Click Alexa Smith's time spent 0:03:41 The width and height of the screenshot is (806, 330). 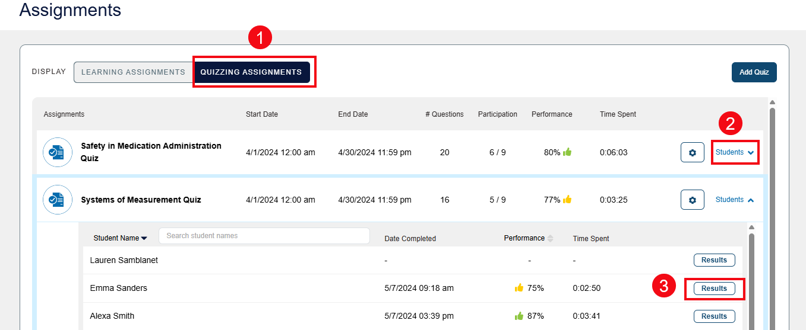click(586, 316)
